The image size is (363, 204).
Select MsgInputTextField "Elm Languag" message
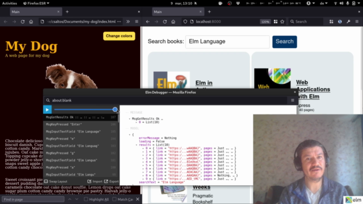click(x=81, y=146)
